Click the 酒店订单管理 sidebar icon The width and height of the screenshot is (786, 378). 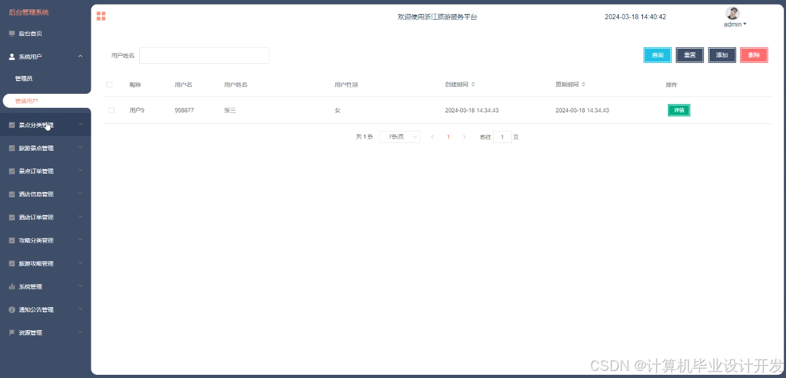pyautogui.click(x=11, y=217)
